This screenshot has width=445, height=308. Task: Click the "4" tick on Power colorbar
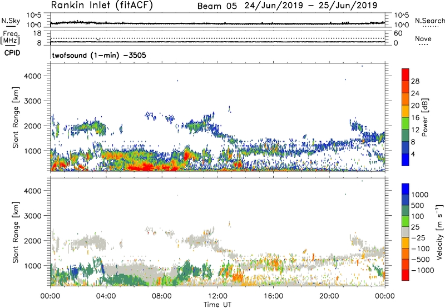413,155
